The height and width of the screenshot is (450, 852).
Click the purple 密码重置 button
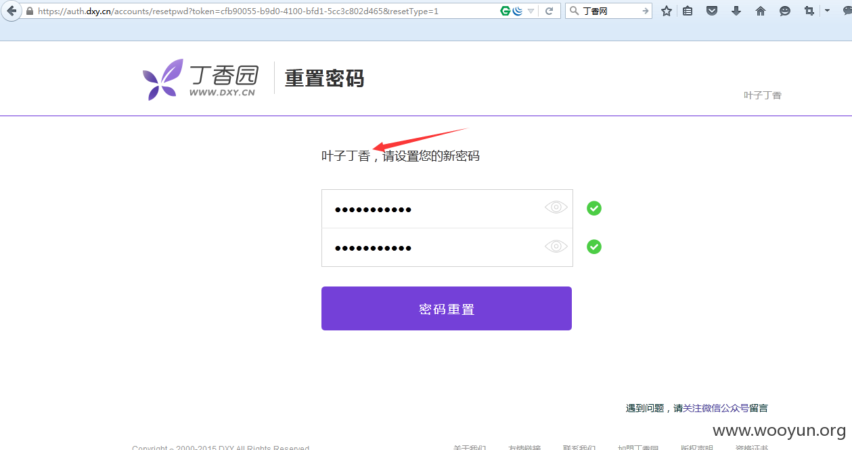tap(447, 309)
